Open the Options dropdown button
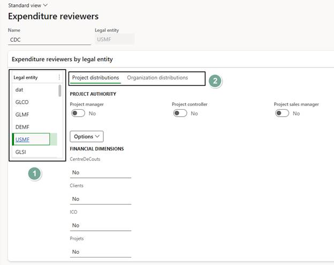The image size is (334, 265). [86, 137]
